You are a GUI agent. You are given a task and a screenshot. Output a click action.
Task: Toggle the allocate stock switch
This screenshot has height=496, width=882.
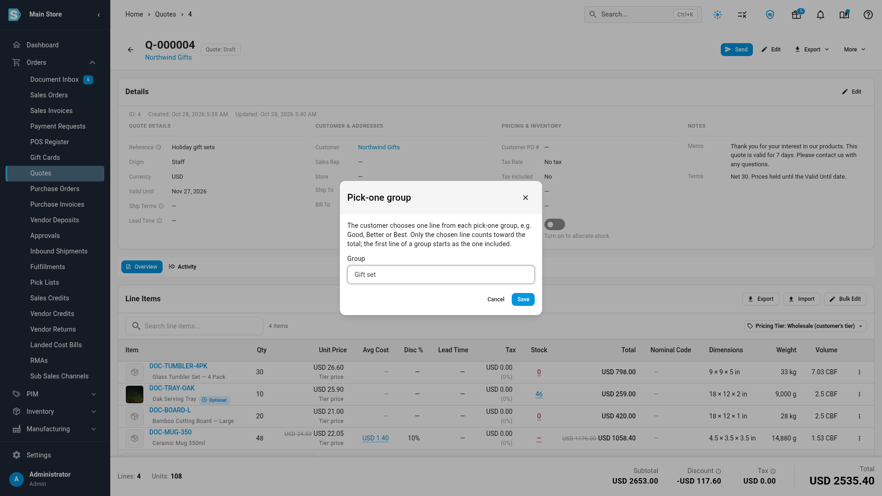[554, 225]
